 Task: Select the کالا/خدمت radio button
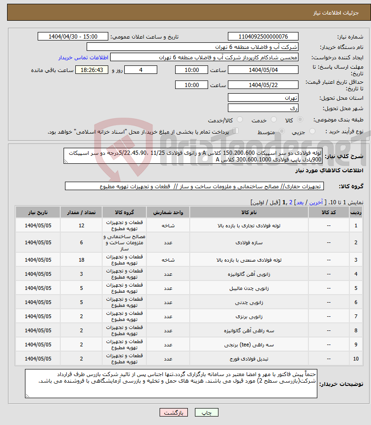[x=240, y=120]
